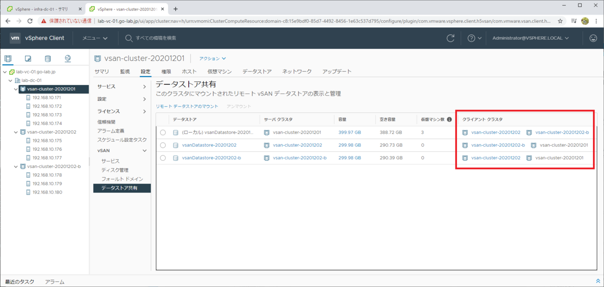This screenshot has height=287, width=604.
Task: Click 399.97 GB capacity value
Action: click(350, 133)
